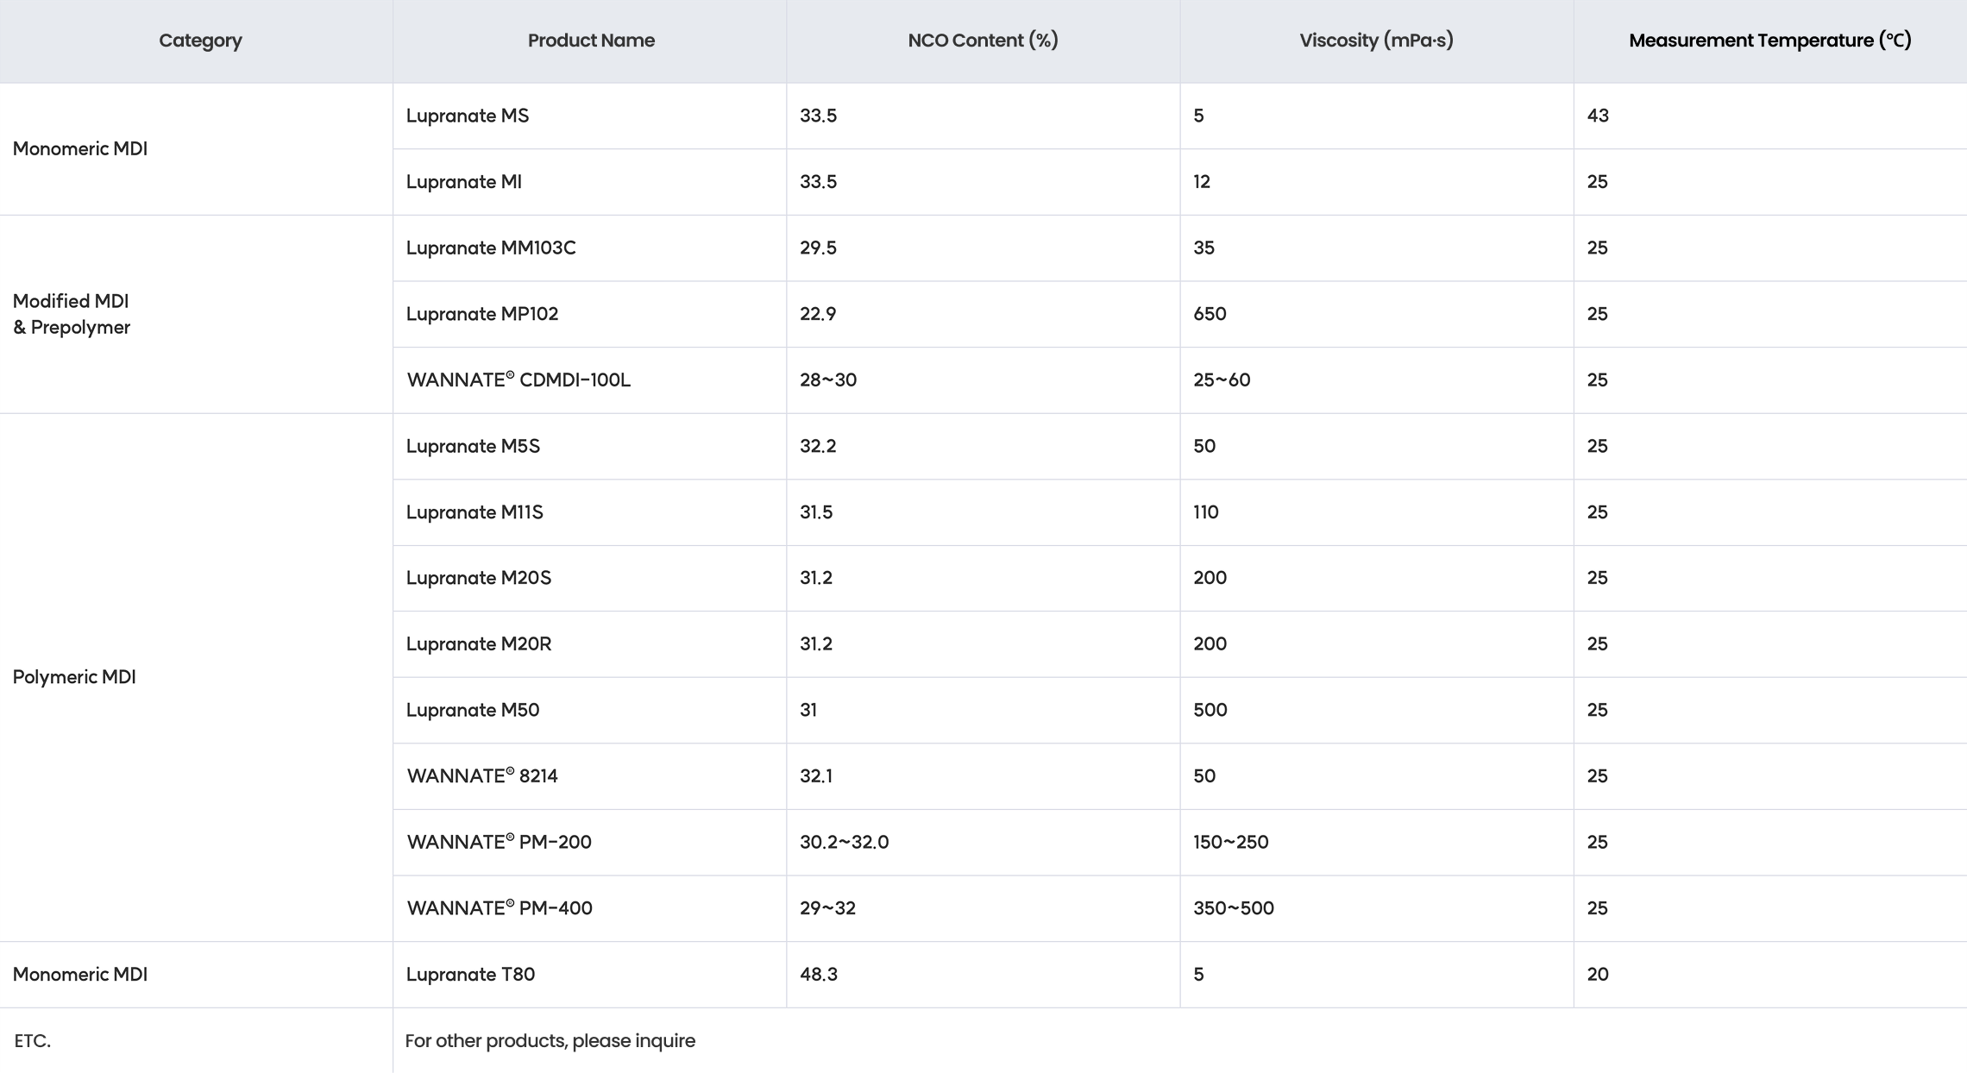Select the Lupranate M20R row name

click(x=479, y=644)
